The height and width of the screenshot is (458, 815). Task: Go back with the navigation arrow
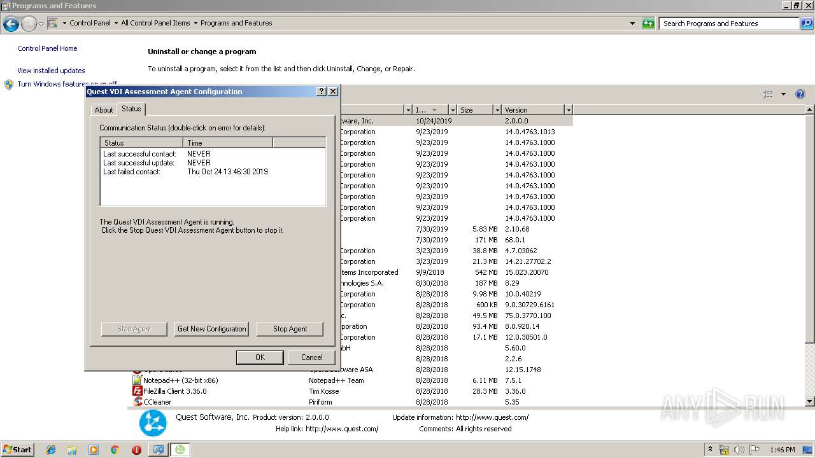(11, 24)
